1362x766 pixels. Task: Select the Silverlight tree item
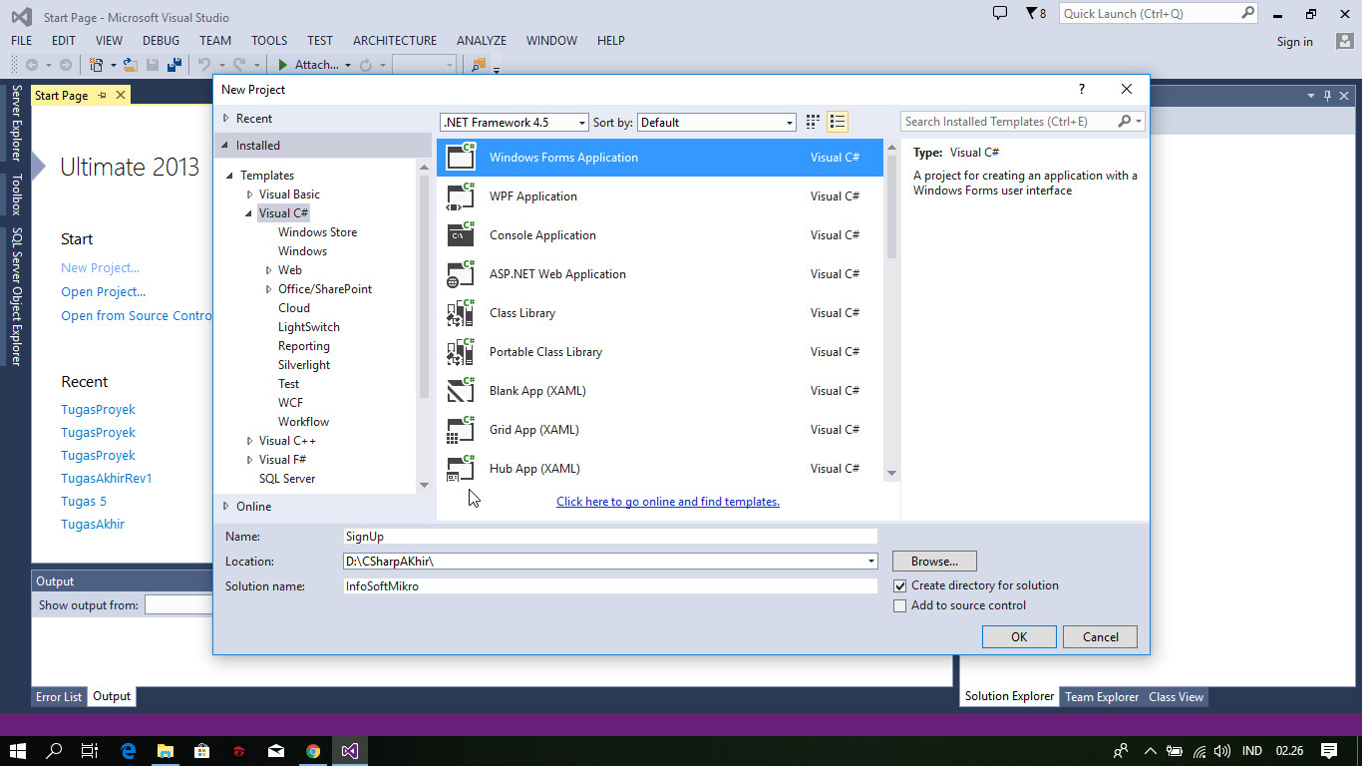[304, 365]
